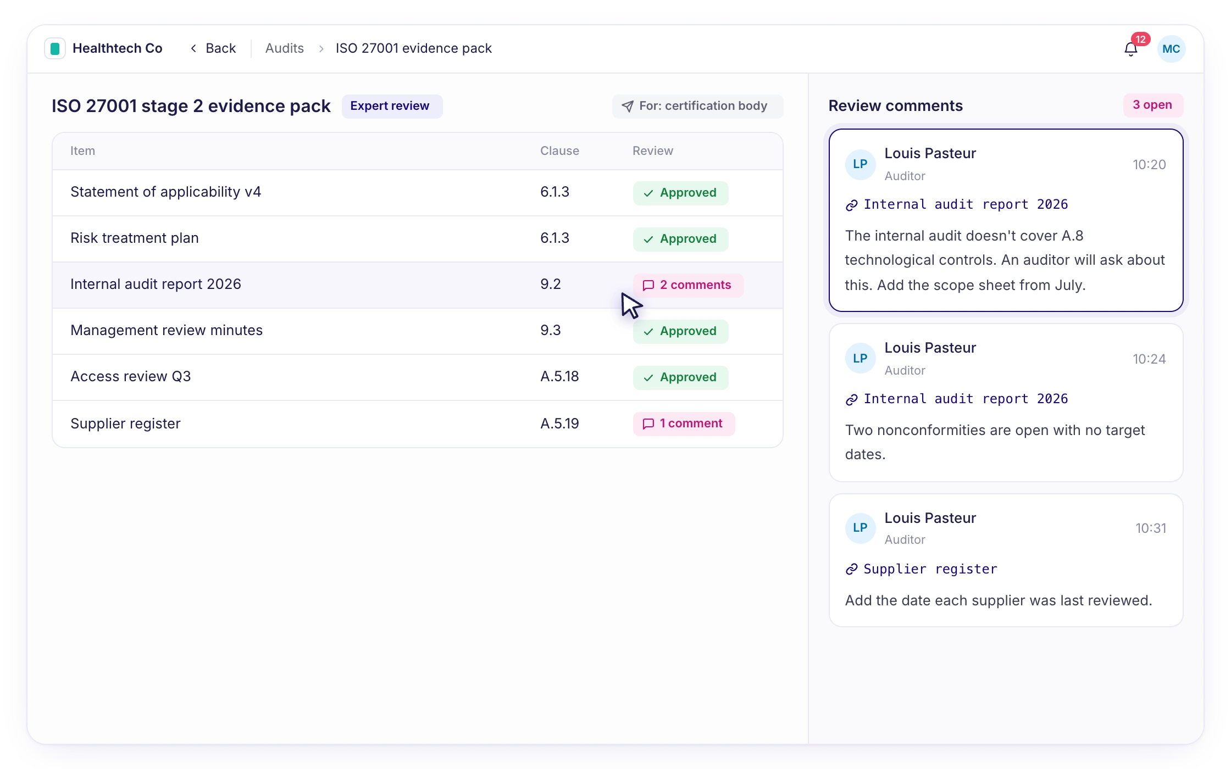Open the 2 comments badge on Internal audit report

tap(687, 285)
